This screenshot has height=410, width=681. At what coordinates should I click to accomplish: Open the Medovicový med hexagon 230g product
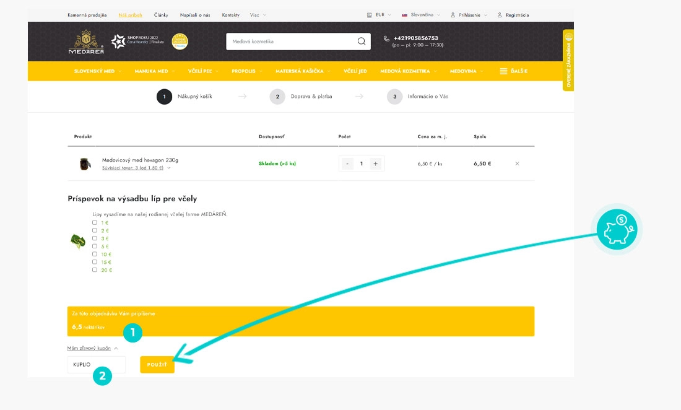pyautogui.click(x=140, y=160)
